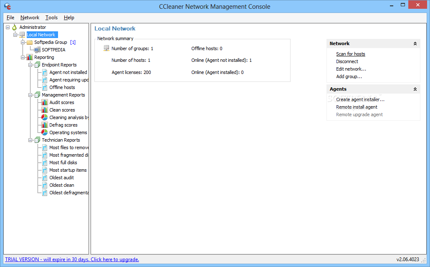Screen dimensions: 430x267
Task: Choose Add group... action
Action: [349, 76]
